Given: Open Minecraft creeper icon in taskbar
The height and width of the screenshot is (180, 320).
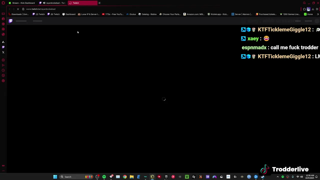Looking at the screenshot, I should click(187, 177).
